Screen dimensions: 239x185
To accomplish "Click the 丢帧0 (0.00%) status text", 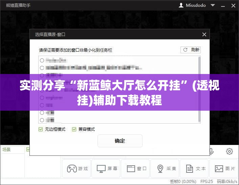I will [183, 182].
